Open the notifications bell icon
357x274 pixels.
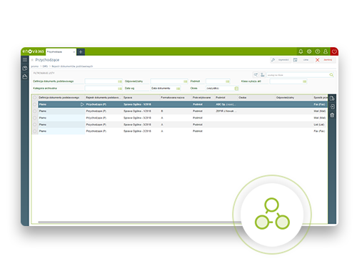pyautogui.click(x=301, y=52)
